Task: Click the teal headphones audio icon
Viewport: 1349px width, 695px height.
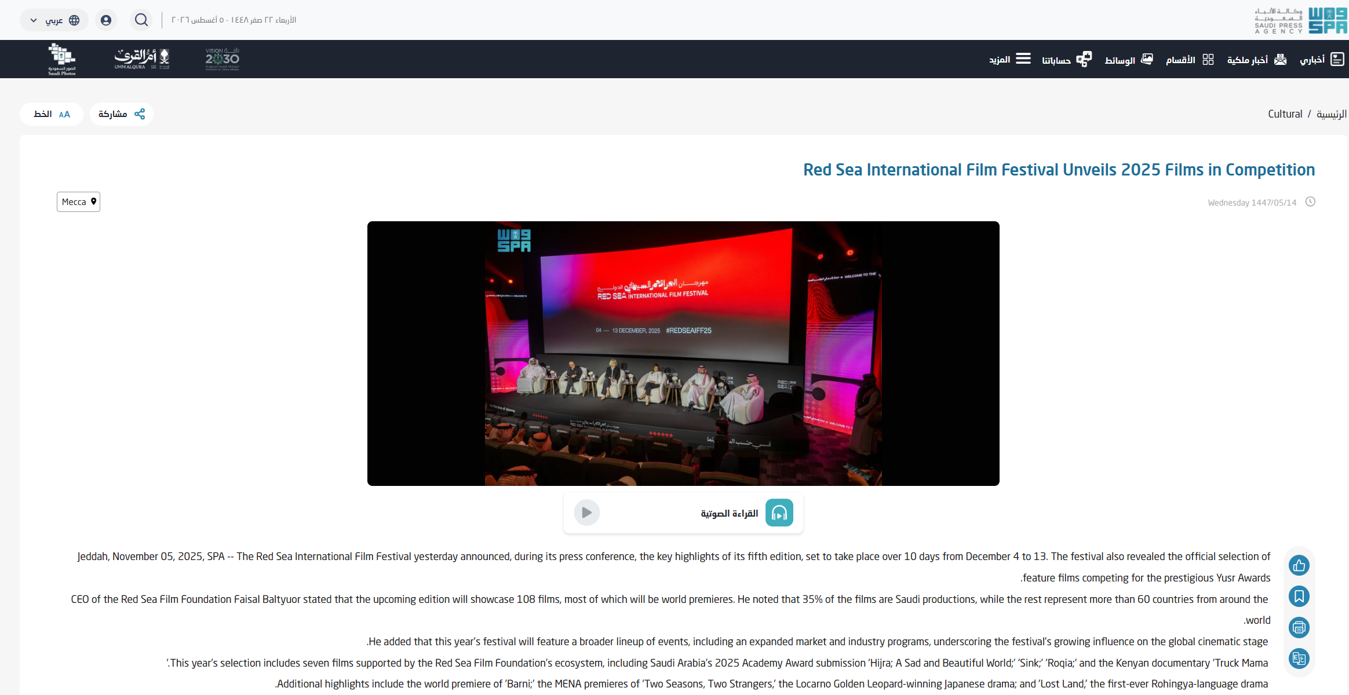Action: tap(779, 513)
